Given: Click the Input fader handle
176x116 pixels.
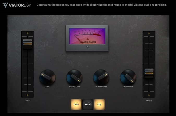Looking at the screenshot, I should tap(27, 44).
